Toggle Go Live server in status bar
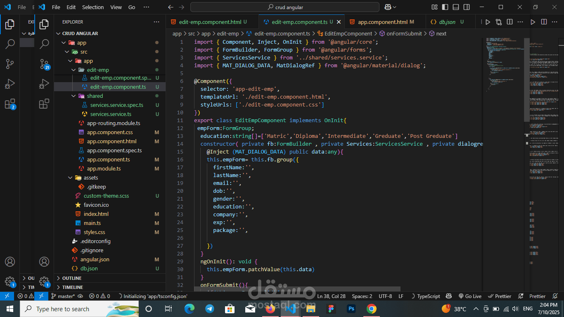The image size is (564, 317). pos(470,296)
